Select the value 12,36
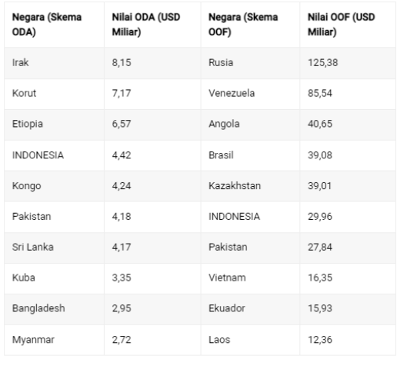The image size is (397, 369). coord(320,340)
